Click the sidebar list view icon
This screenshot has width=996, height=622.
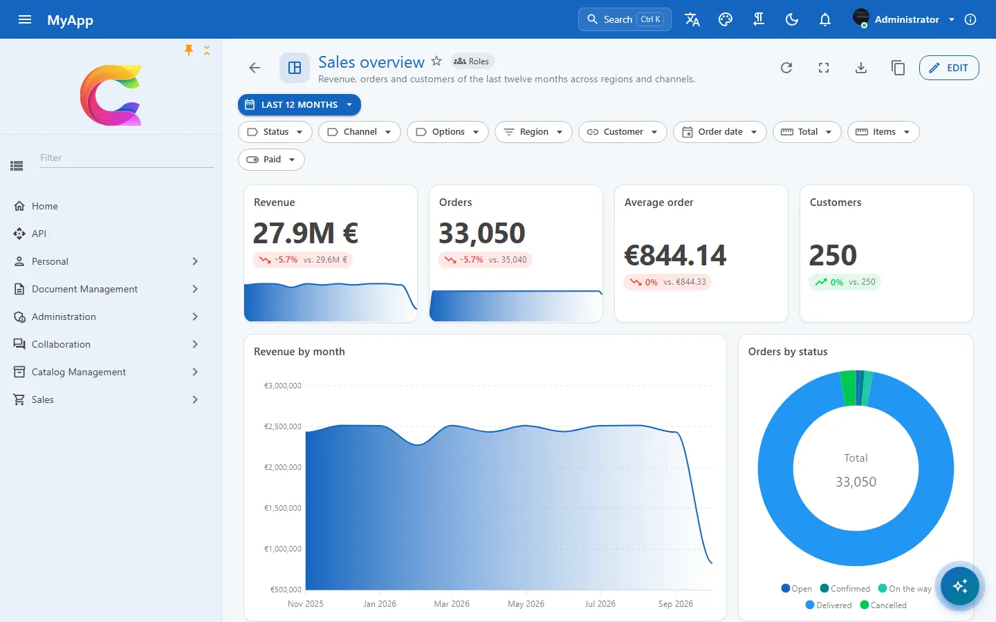17,165
